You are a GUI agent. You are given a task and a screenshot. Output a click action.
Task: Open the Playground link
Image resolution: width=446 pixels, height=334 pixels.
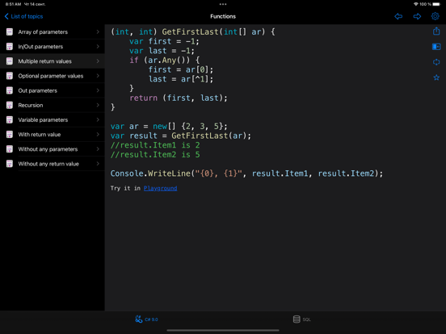pyautogui.click(x=161, y=188)
